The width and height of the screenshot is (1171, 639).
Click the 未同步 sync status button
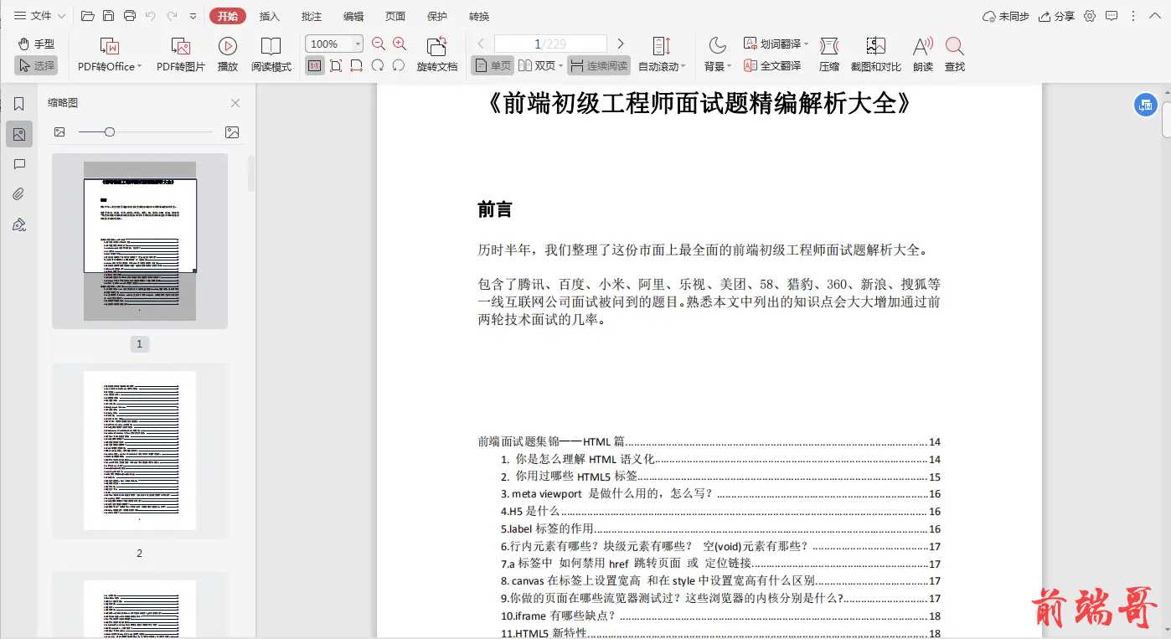1006,16
